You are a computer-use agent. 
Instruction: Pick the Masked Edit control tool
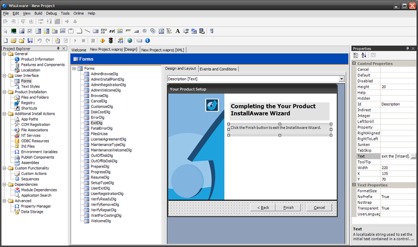point(112,31)
